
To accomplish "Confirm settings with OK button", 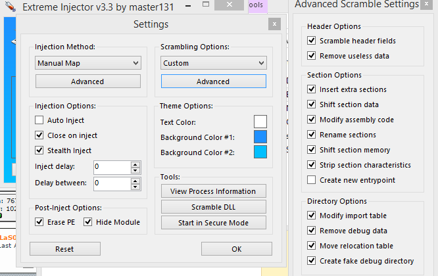I will click(237, 249).
